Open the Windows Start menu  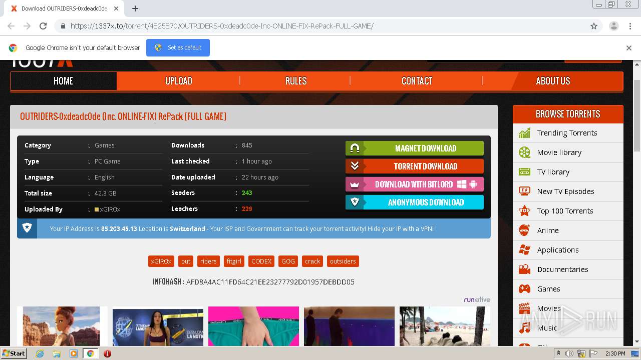[14, 353]
